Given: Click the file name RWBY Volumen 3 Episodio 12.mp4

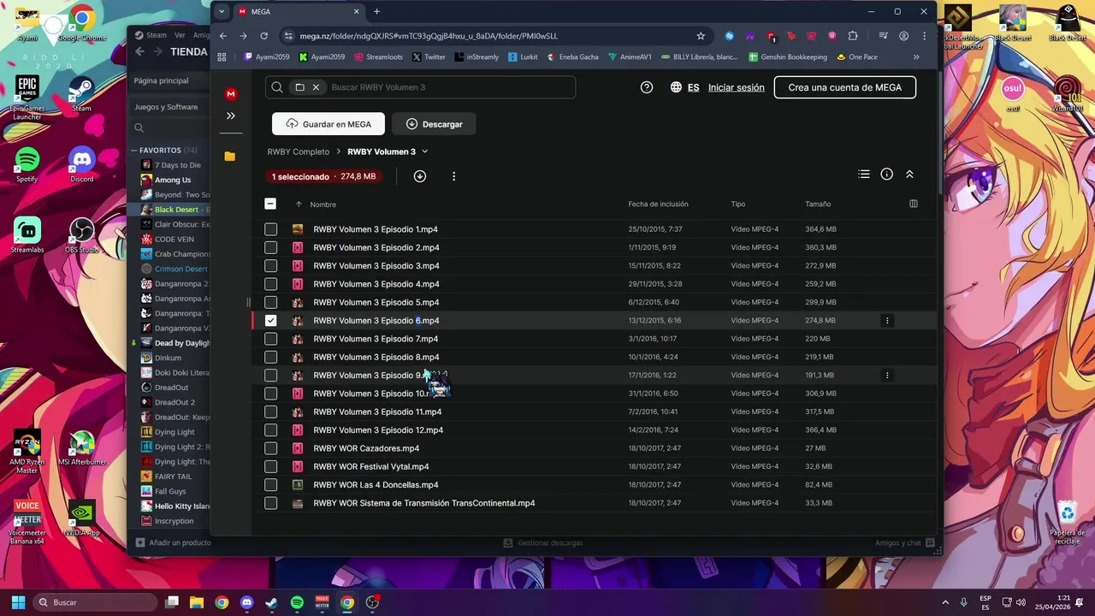Looking at the screenshot, I should pos(378,430).
